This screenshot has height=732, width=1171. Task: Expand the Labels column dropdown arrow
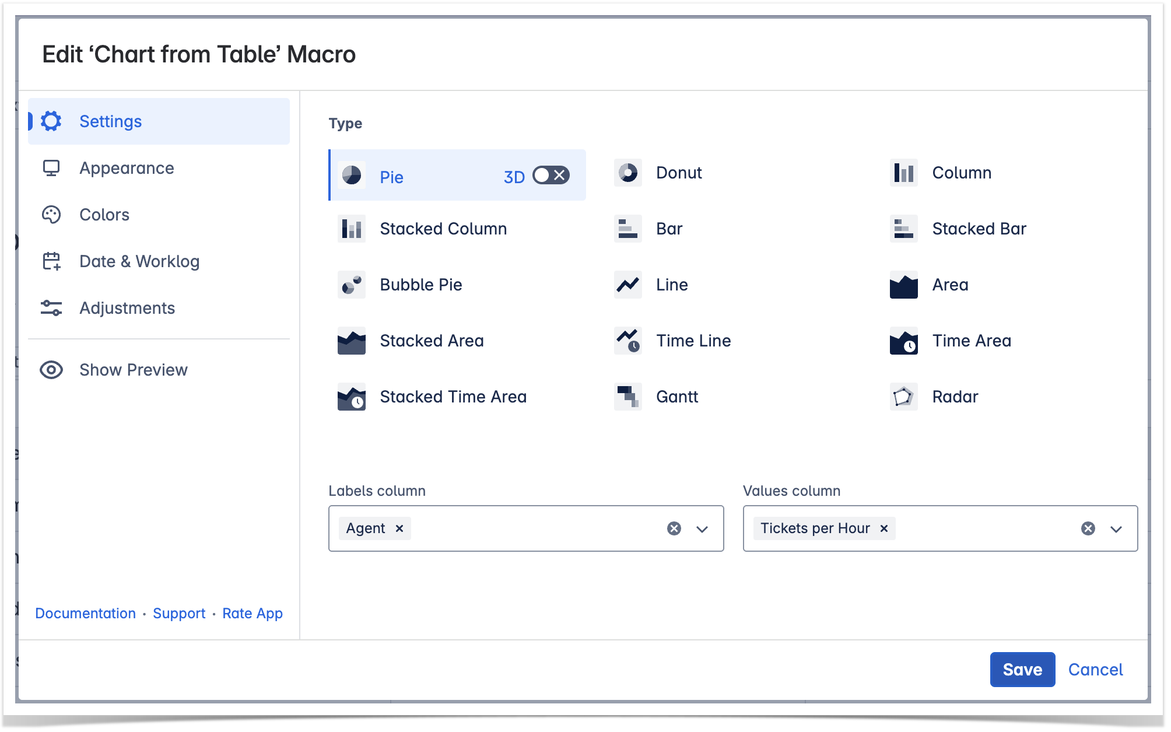(x=702, y=529)
